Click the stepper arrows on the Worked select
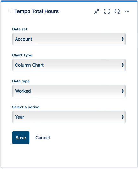The image size is (138, 169). tap(122, 91)
